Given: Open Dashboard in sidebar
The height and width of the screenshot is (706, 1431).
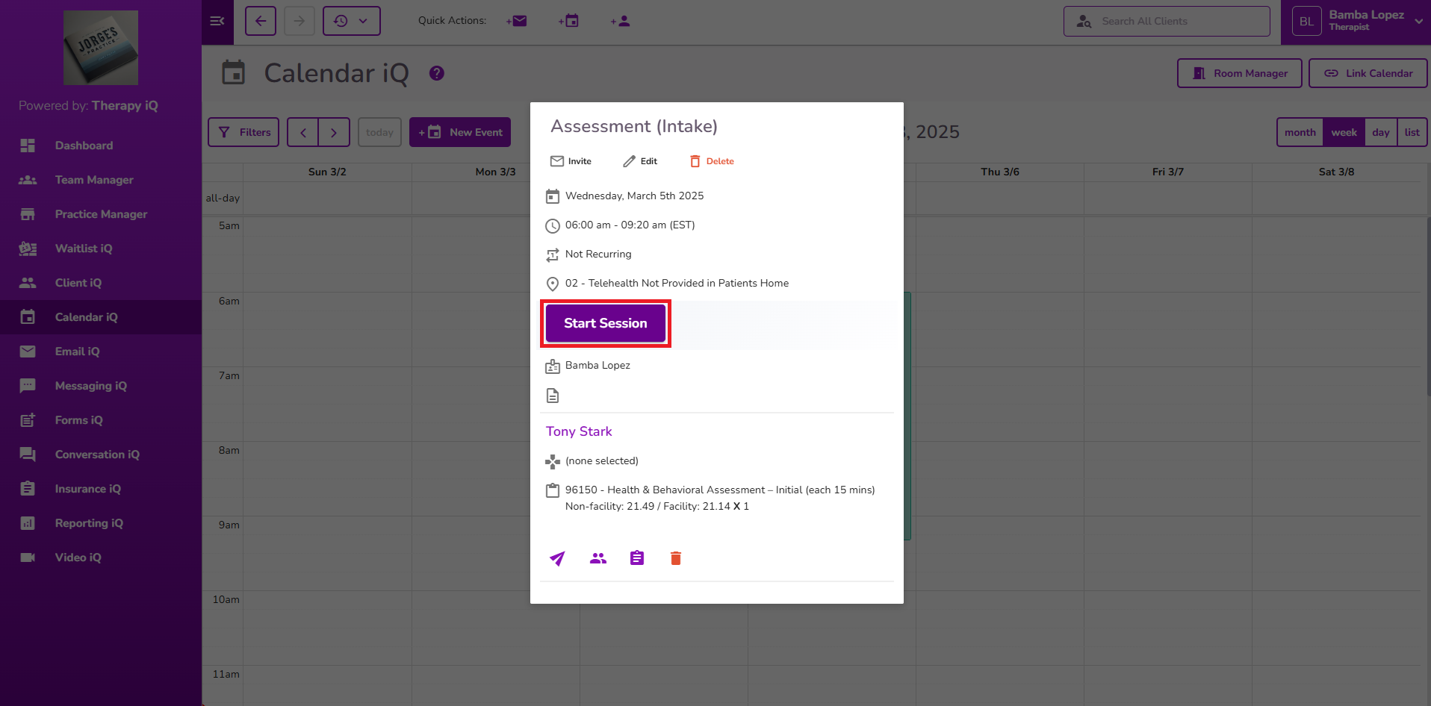Looking at the screenshot, I should tap(101, 146).
